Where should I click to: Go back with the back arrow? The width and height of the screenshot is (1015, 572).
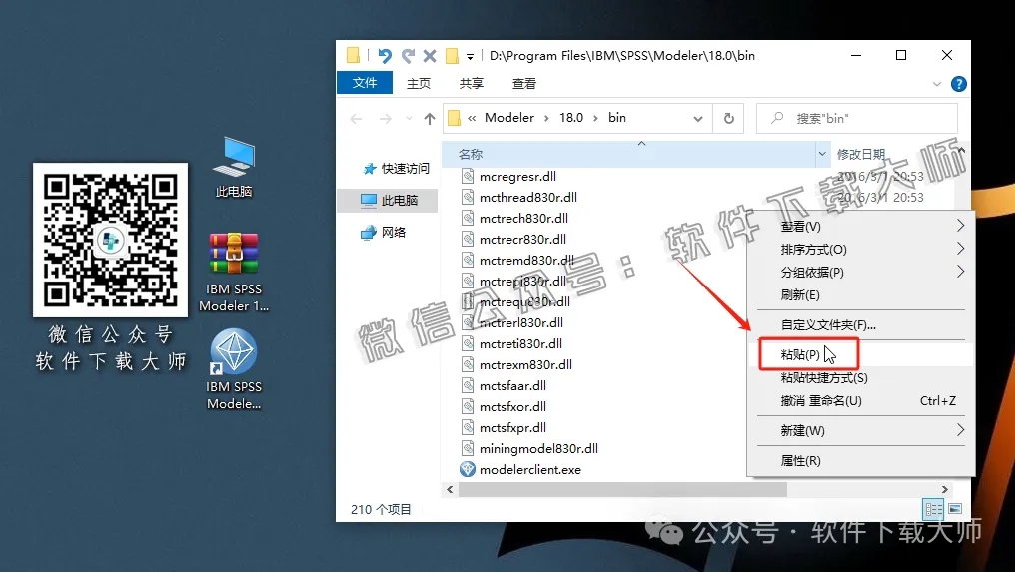[356, 119]
